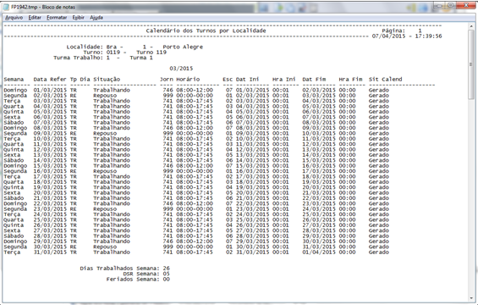Click the 'Turma 1' text

pyautogui.click(x=141, y=58)
